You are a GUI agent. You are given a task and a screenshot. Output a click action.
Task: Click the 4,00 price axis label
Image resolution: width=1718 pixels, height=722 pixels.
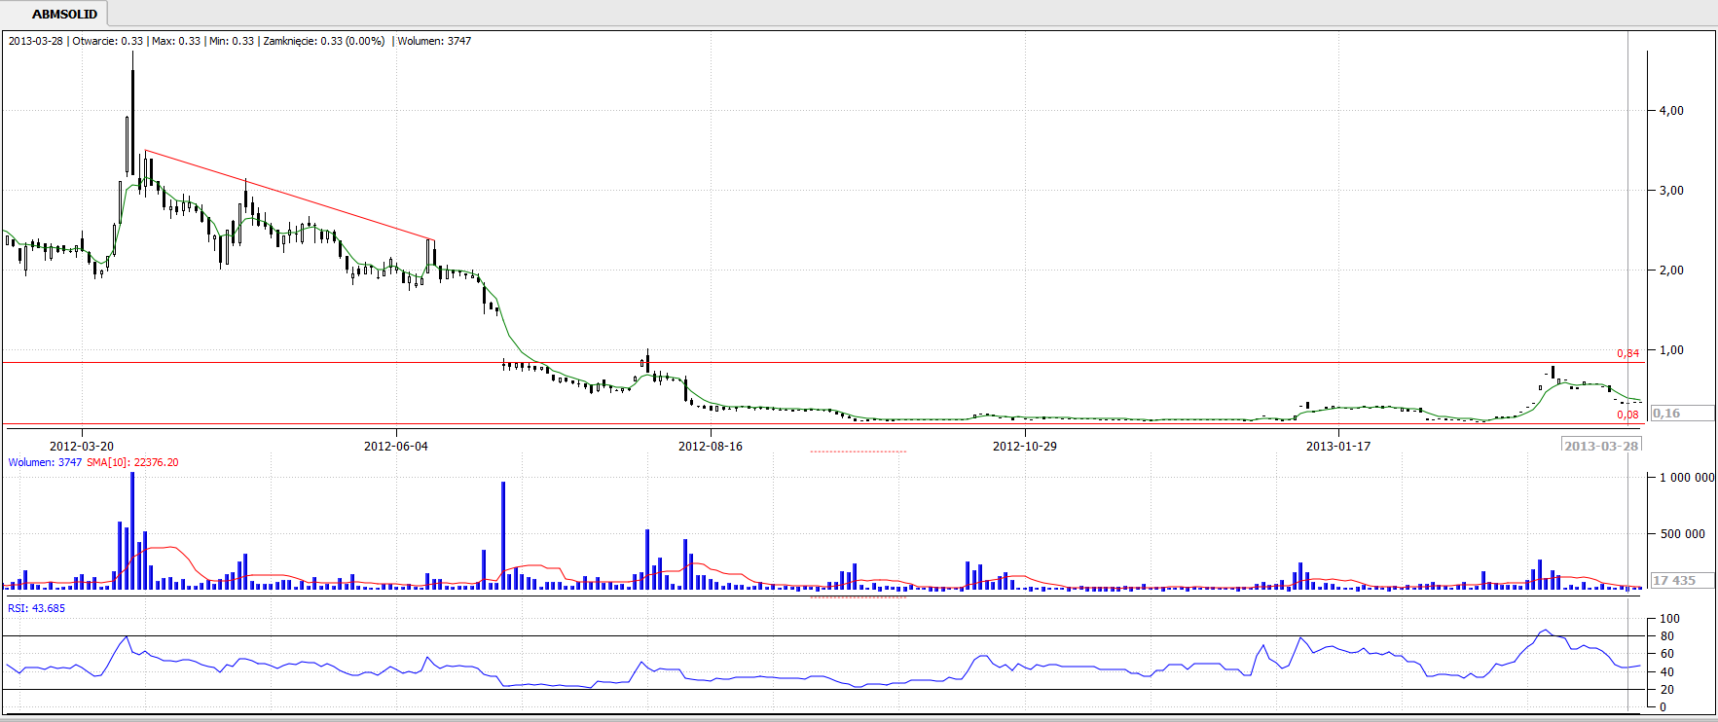[1671, 111]
